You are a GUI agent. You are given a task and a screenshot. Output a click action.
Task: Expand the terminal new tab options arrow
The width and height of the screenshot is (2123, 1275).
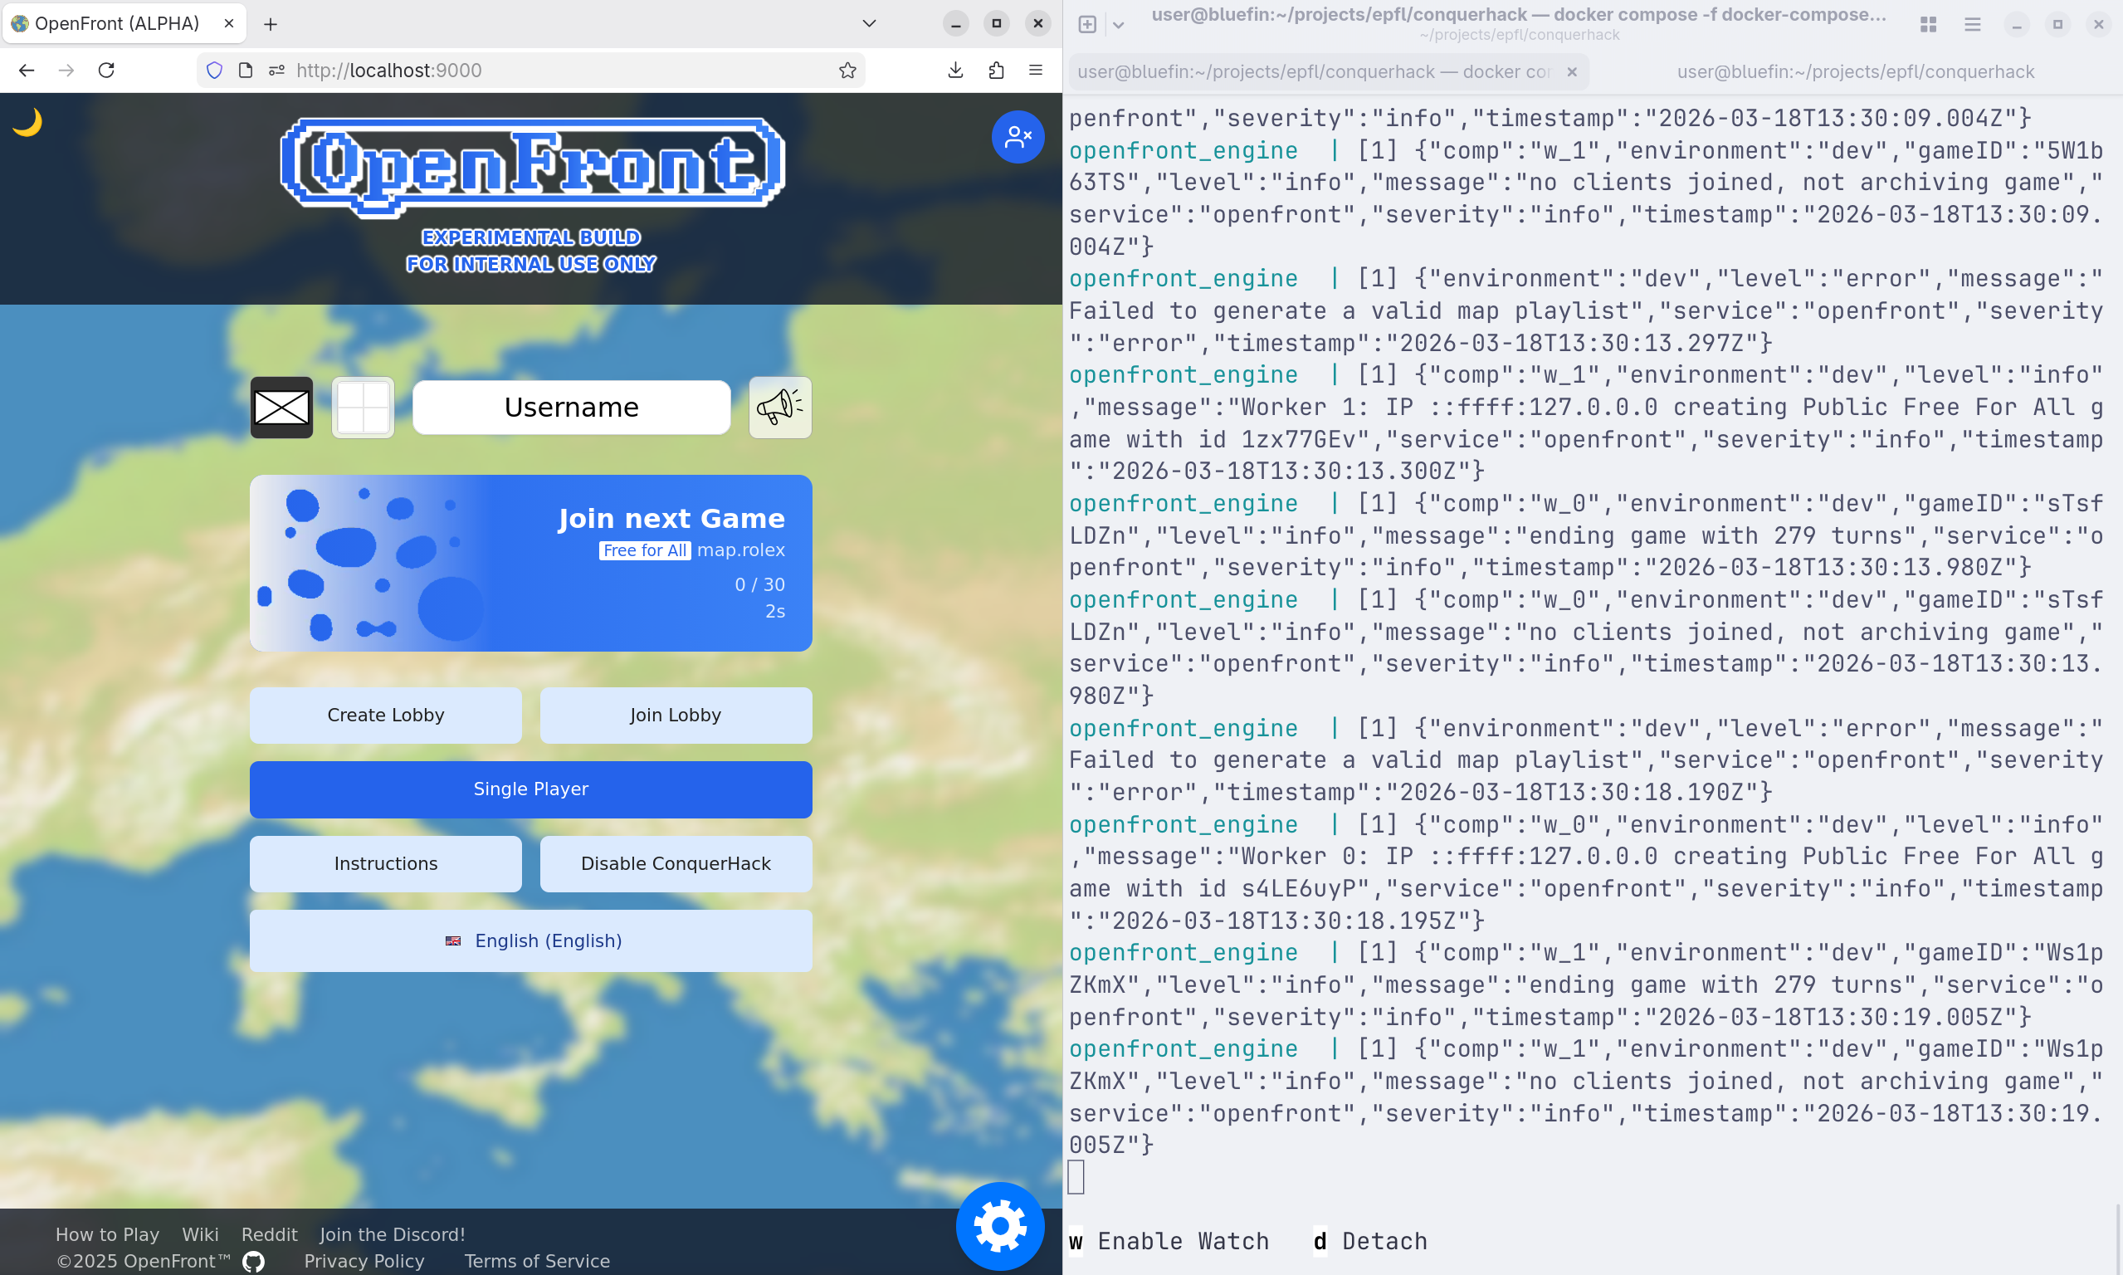[x=1118, y=25]
